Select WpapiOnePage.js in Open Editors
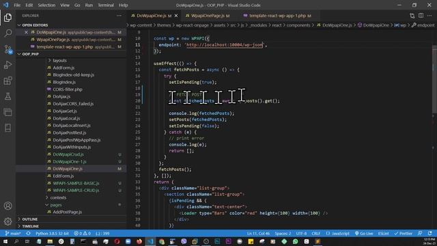This screenshot has width=437, height=246. 71,40
